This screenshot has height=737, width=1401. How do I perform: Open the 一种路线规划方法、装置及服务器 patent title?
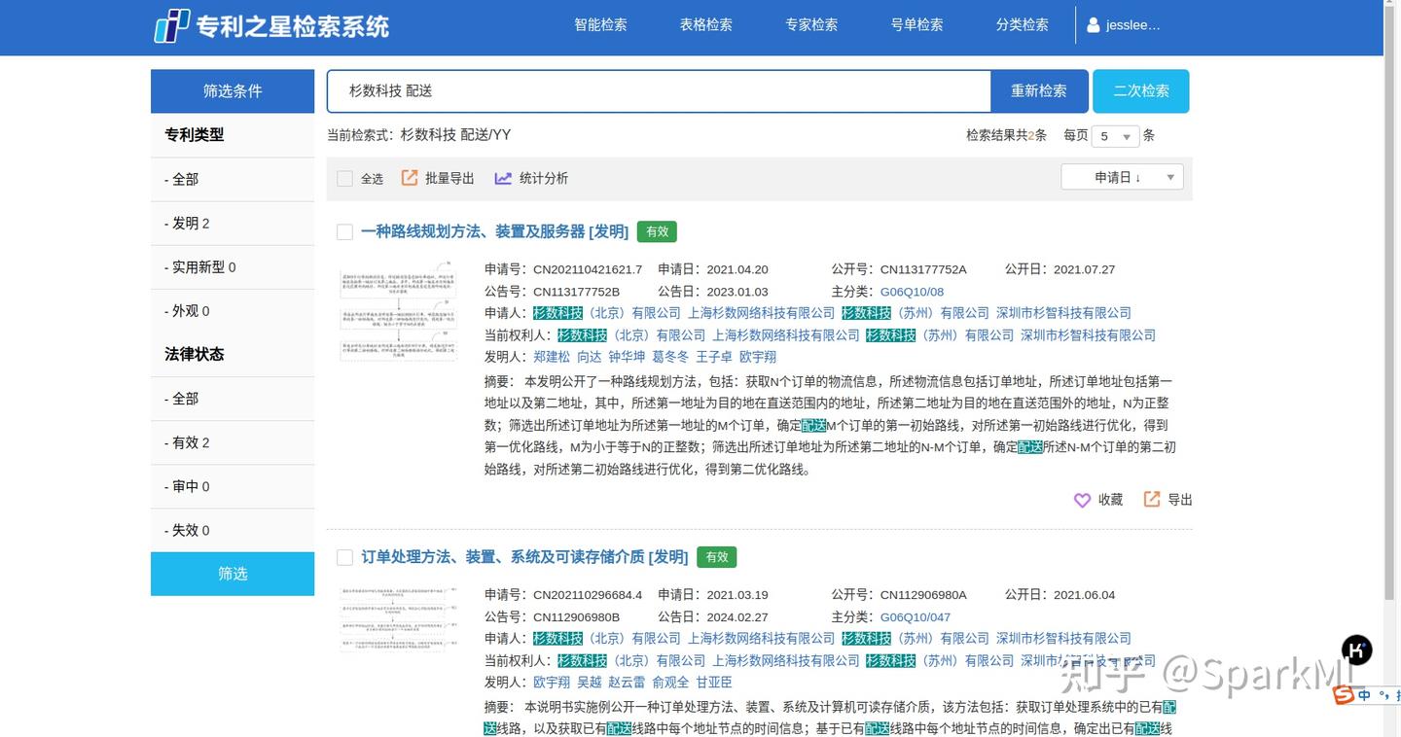coord(494,231)
